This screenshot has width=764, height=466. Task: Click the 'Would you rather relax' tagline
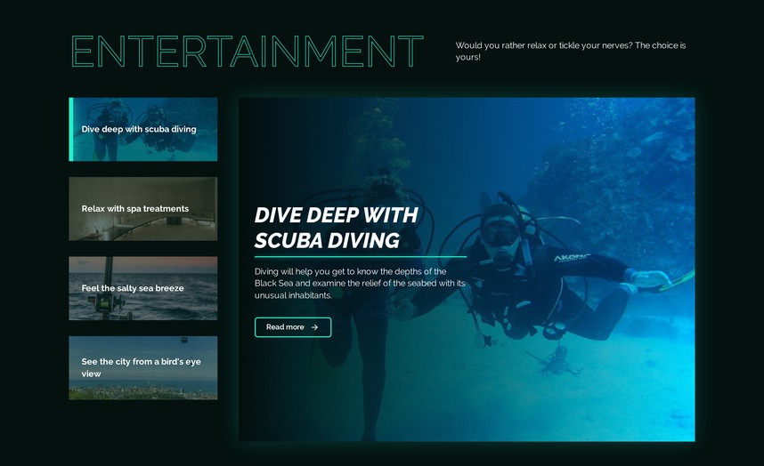pos(571,51)
